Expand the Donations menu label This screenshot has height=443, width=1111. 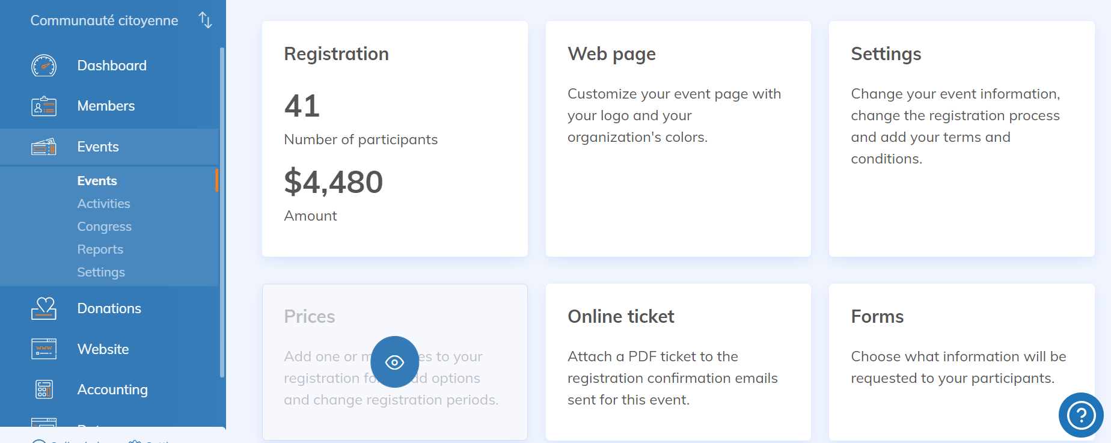pyautogui.click(x=109, y=308)
